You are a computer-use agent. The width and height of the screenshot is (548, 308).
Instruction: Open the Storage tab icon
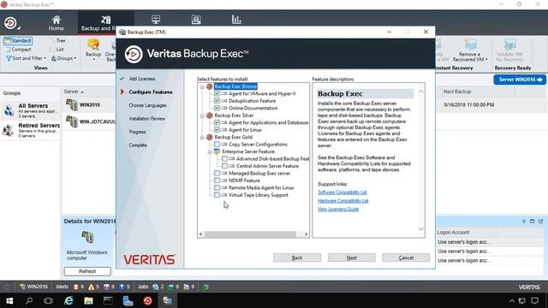[196, 20]
